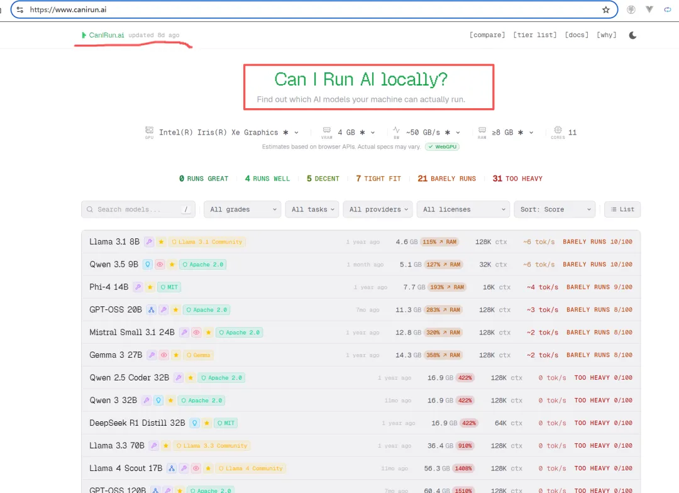The height and width of the screenshot is (493, 679).
Task: Filter by 7 TIGHT FIT
Action: pos(378,179)
